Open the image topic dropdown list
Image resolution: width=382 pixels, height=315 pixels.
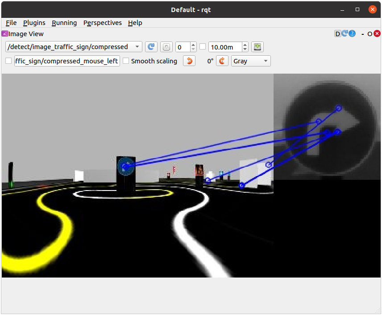74,47
